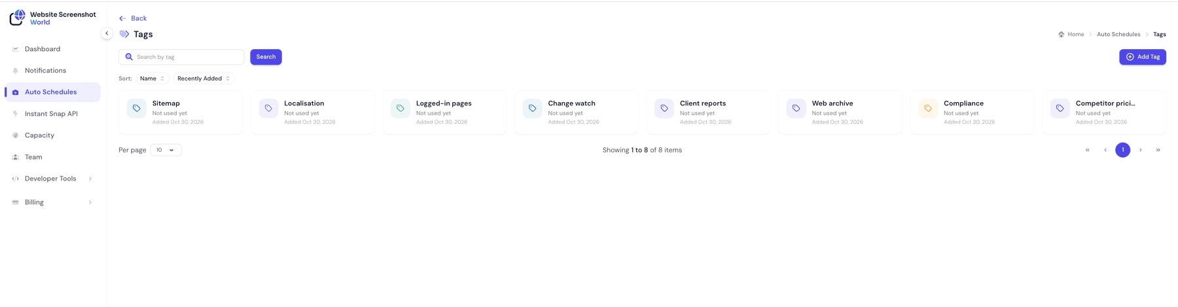
Task: Open the Per page dropdown
Action: point(166,150)
